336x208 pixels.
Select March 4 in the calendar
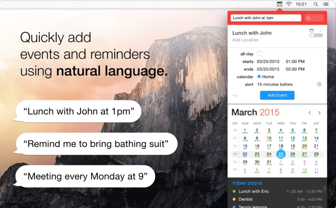pyautogui.click(x=281, y=130)
